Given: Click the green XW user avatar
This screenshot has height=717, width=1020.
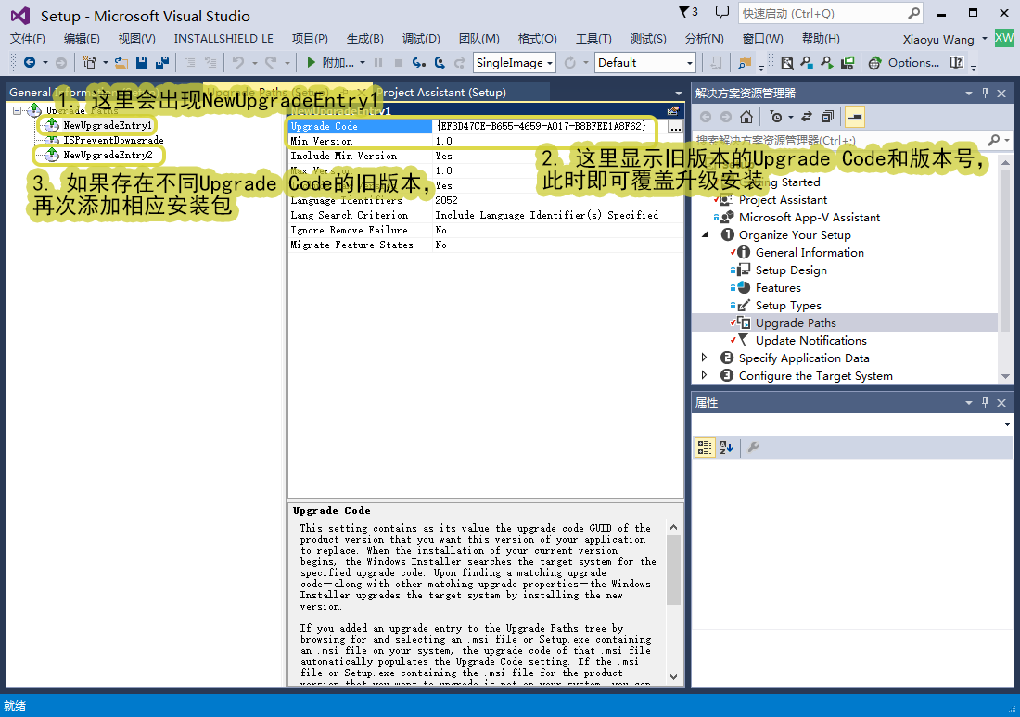Looking at the screenshot, I should [x=1003, y=38].
